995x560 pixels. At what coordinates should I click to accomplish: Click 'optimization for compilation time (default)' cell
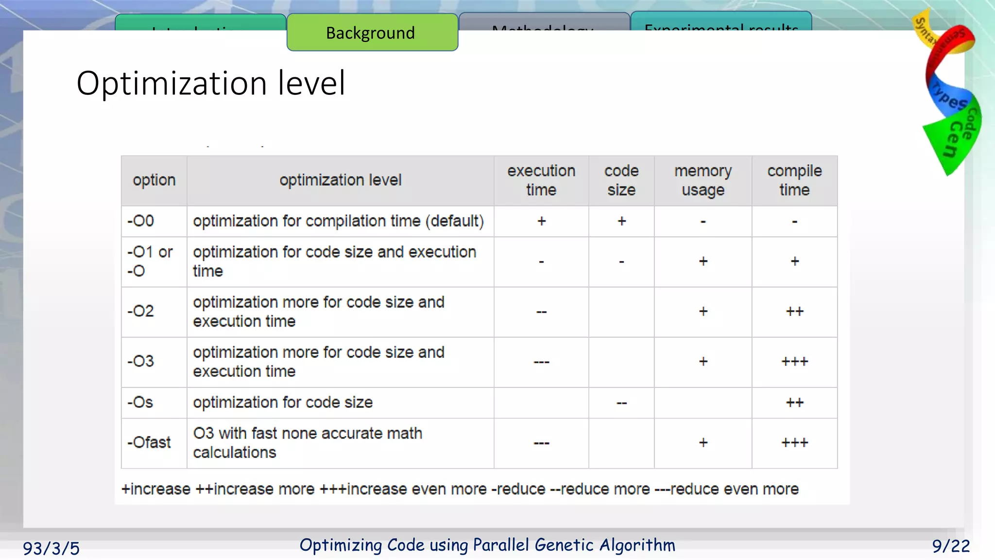point(341,221)
